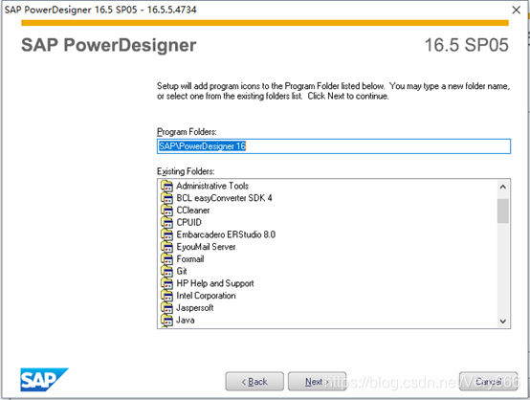This screenshot has height=400, width=530.
Task: Select "CCleaner" in the folder list
Action: coord(193,211)
